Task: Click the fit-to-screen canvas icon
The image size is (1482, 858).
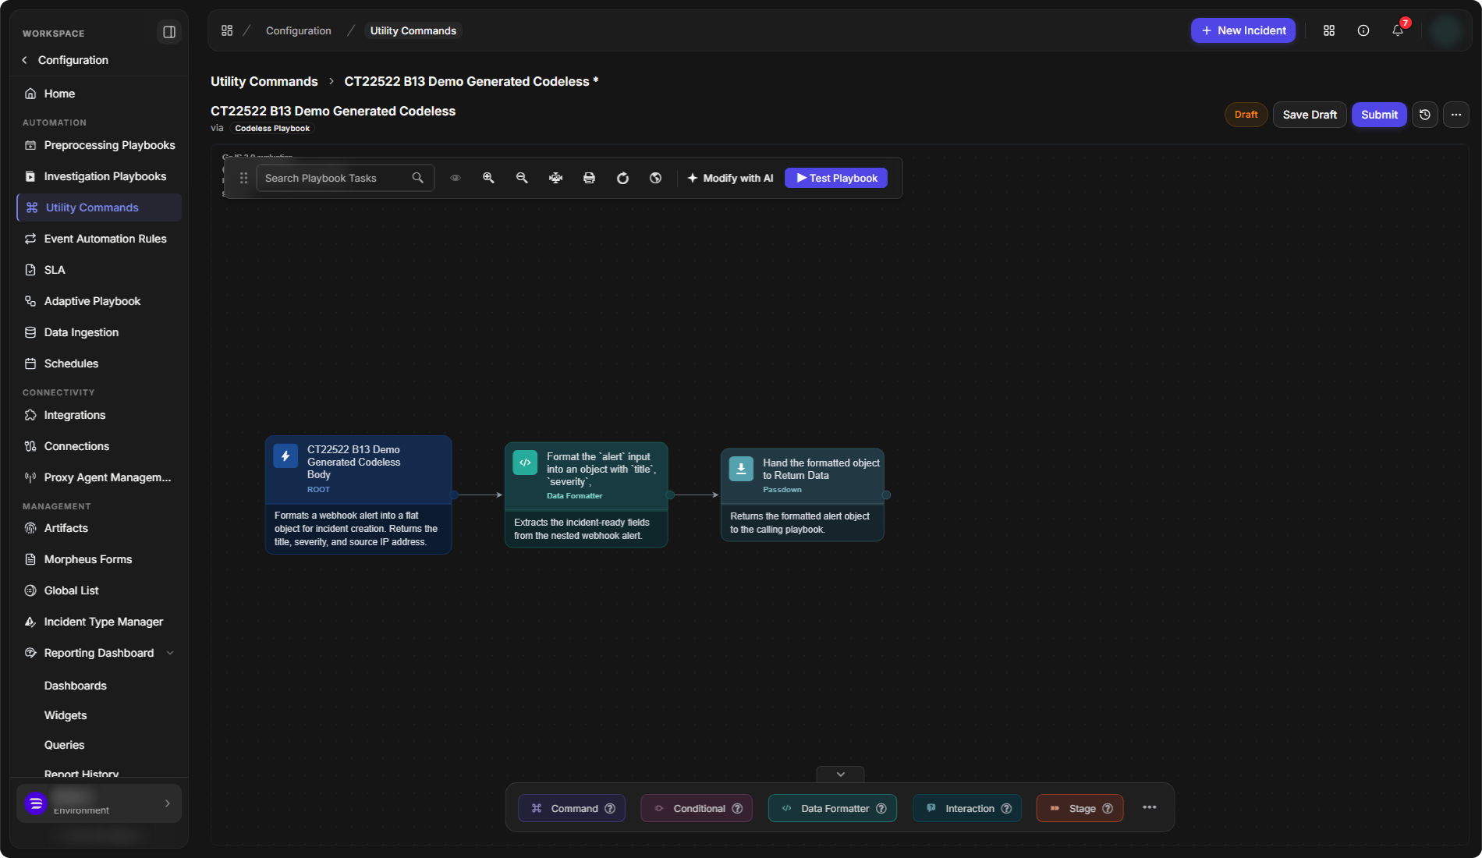Action: click(x=555, y=178)
